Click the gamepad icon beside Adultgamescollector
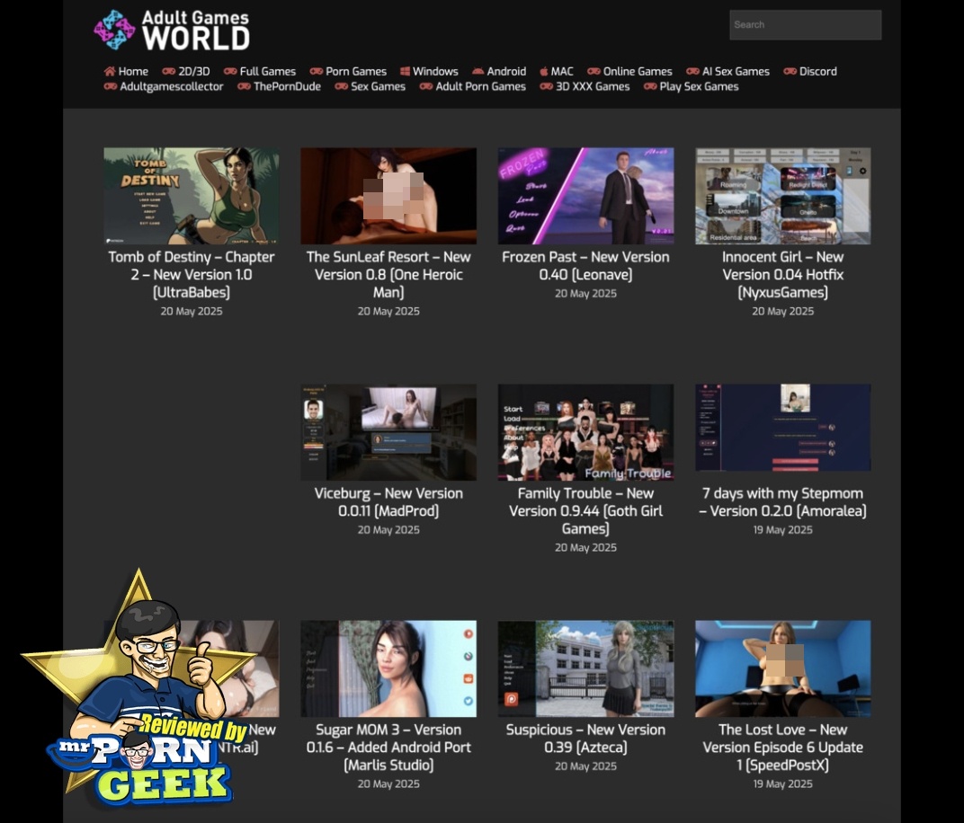 pyautogui.click(x=111, y=86)
